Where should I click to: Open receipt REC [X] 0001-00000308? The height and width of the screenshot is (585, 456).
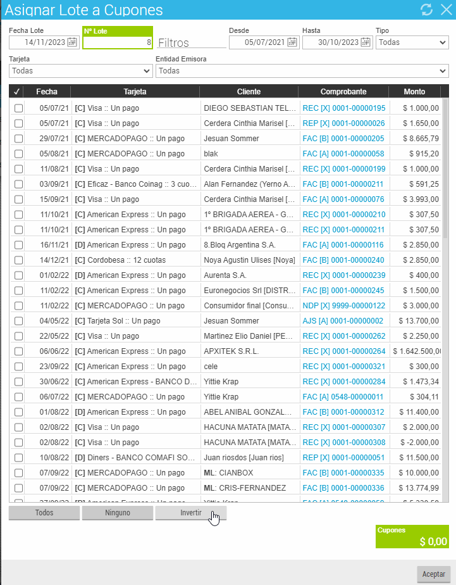click(344, 443)
